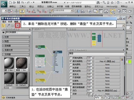Image resolution: width=134 pixels, height=100 pixels.
Task: Click the lock icon beside the map buttons
Action: (122, 60)
